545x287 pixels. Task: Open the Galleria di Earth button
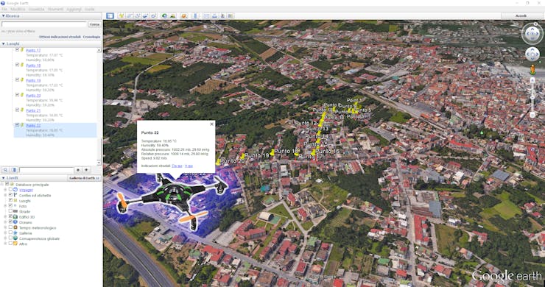(x=84, y=178)
